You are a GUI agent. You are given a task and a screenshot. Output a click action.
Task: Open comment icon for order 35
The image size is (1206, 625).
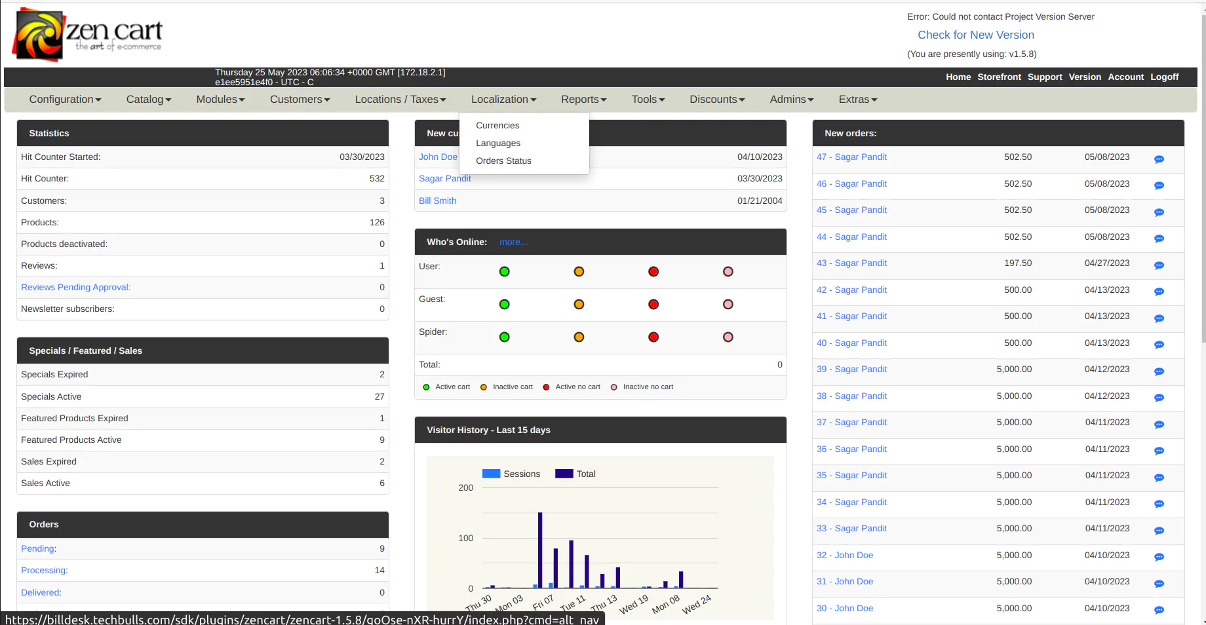pos(1159,478)
